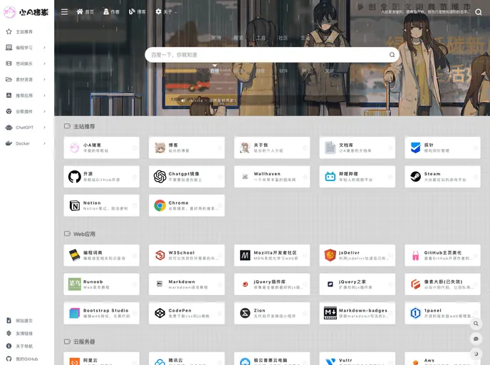Click the GitHub主页美化 pink icon
This screenshot has height=365, width=490.
tap(415, 255)
